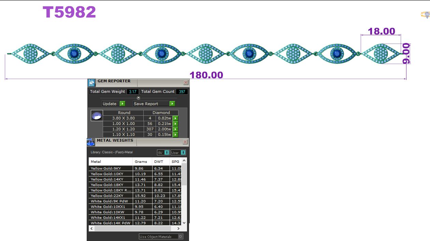Click the green arrow beside Save Report
This screenshot has height=241, width=430.
click(x=172, y=103)
